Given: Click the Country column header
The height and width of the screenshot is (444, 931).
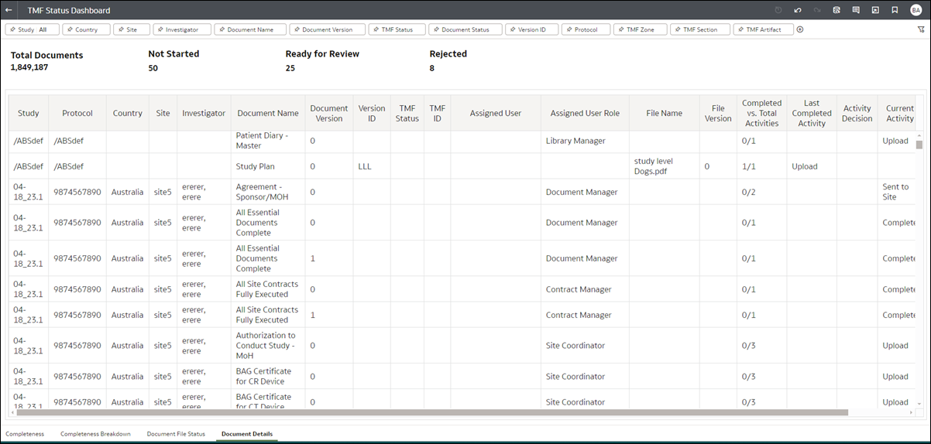Looking at the screenshot, I should [x=127, y=113].
